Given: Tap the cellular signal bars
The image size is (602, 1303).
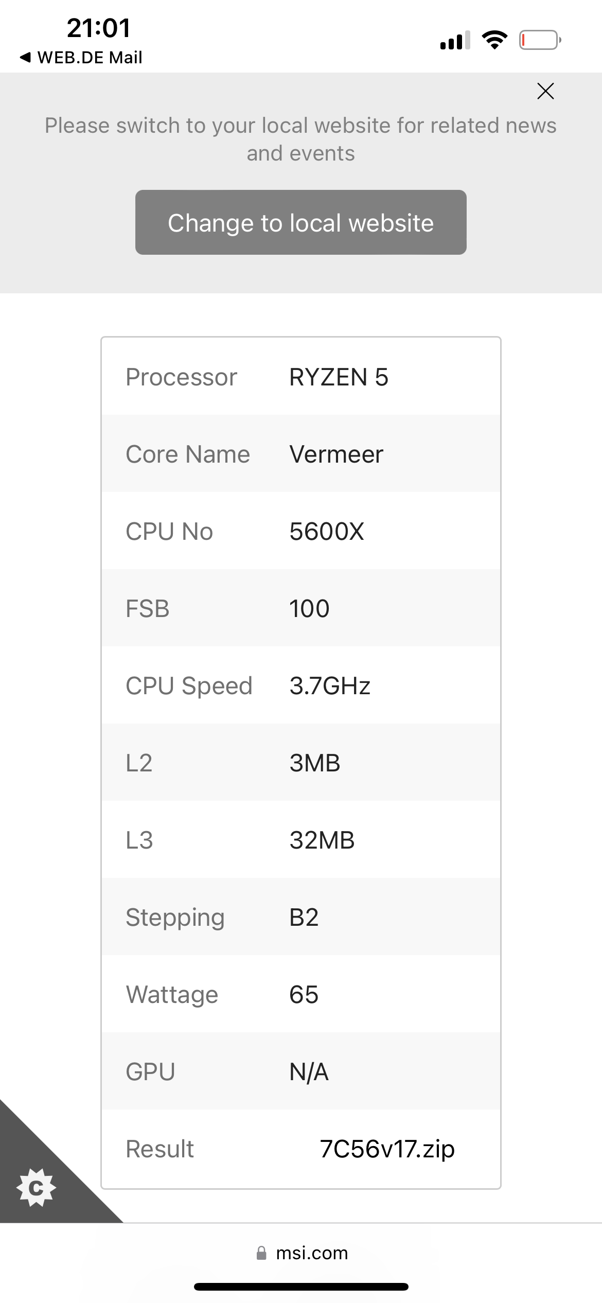Looking at the screenshot, I should point(455,40).
